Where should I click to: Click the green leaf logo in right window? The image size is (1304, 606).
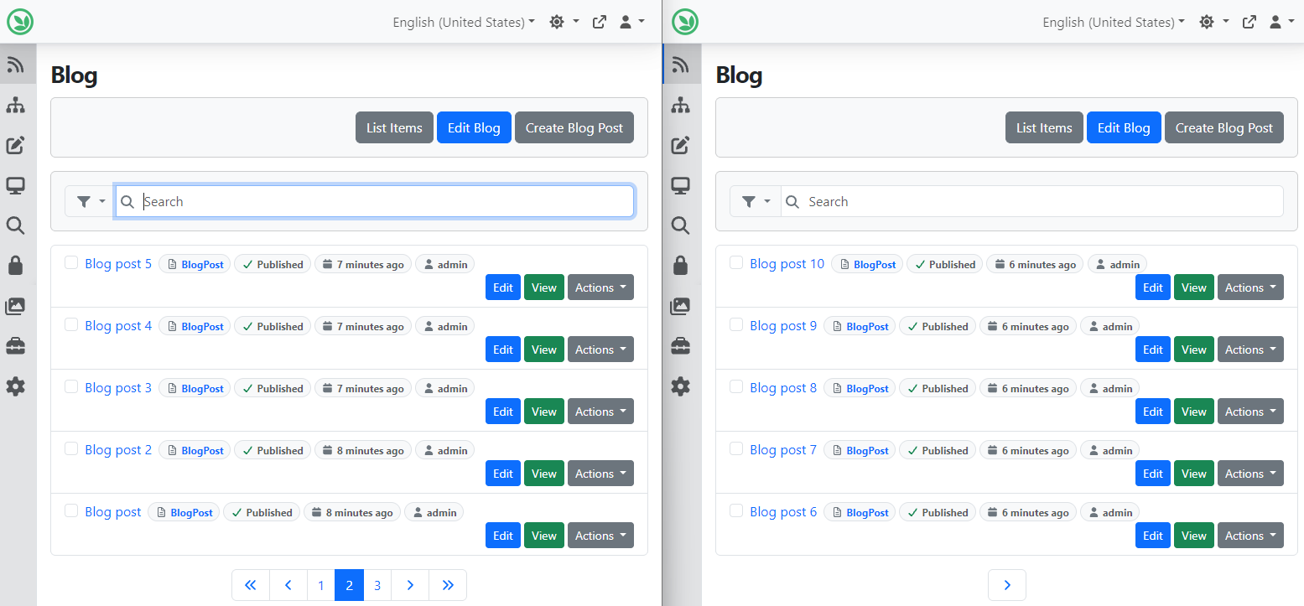tap(685, 21)
